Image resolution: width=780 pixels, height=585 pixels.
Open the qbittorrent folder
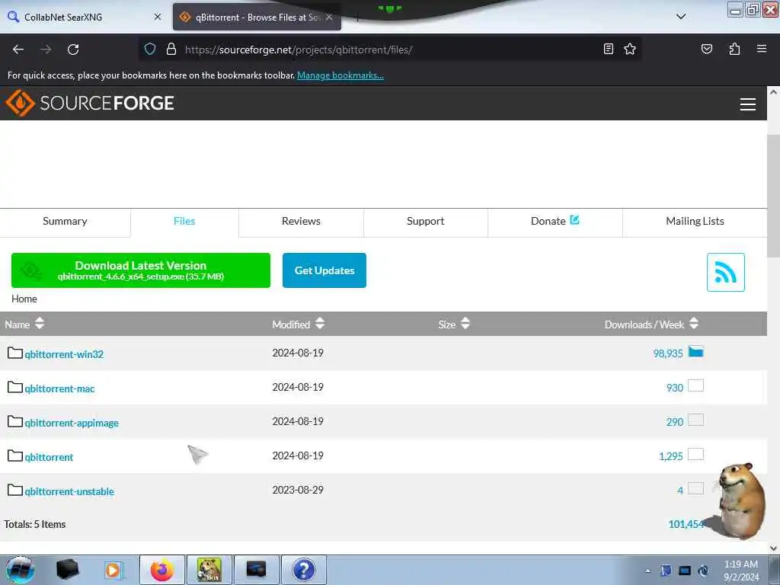click(49, 457)
